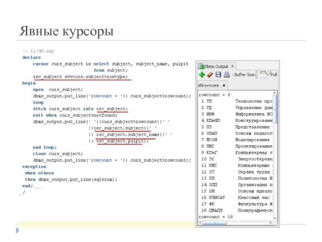Click the Dbms Output tab document icon

point(201,66)
